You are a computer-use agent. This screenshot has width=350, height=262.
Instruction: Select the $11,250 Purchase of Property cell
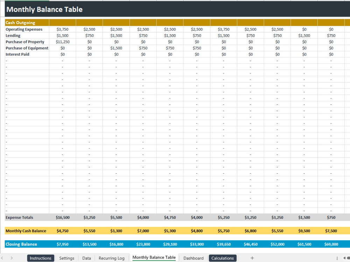click(x=63, y=42)
